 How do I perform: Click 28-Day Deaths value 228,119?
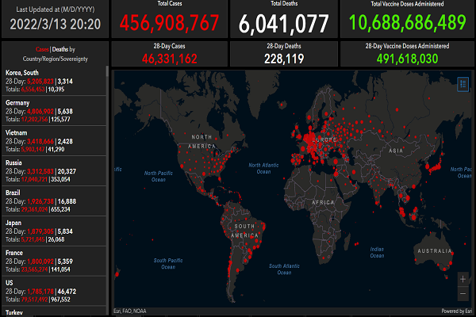coord(284,59)
